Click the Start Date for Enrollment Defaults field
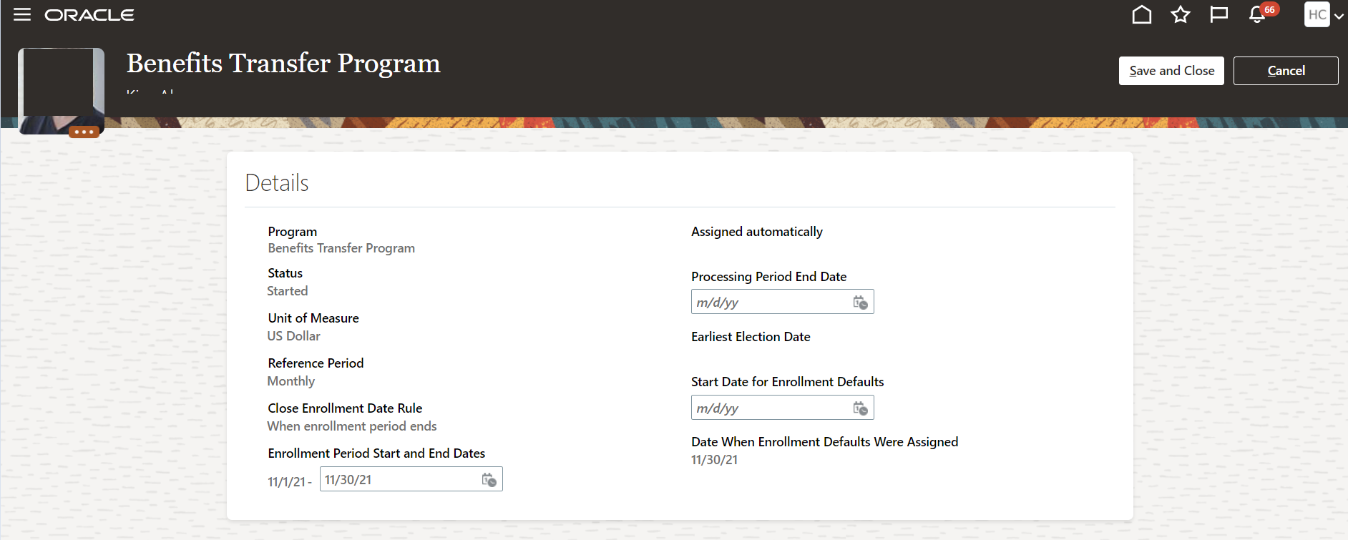This screenshot has height=540, width=1348. (x=771, y=408)
